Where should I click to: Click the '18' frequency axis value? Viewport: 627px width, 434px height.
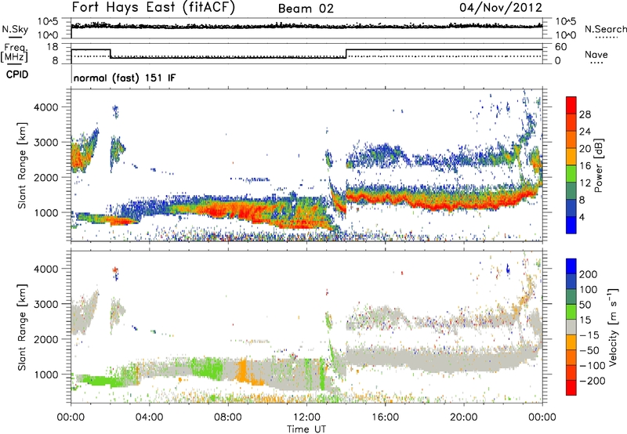point(53,47)
